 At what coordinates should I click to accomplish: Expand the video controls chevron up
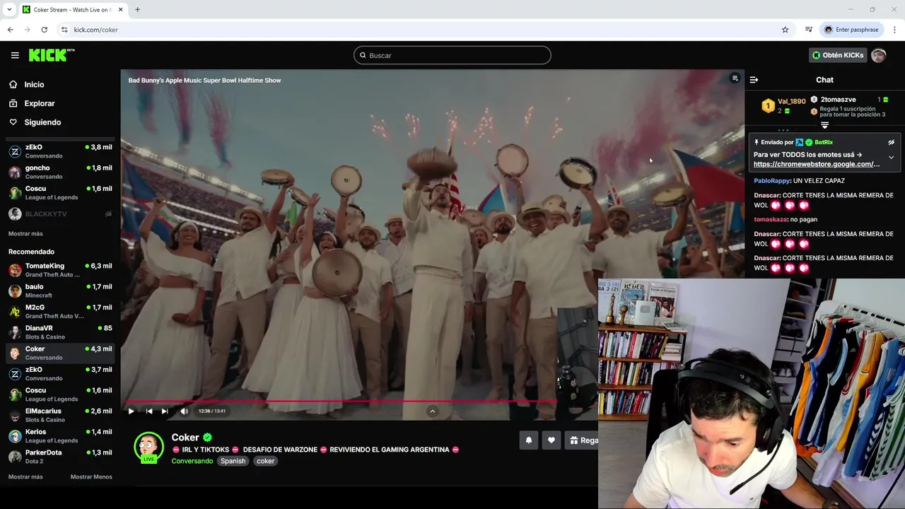click(x=433, y=411)
